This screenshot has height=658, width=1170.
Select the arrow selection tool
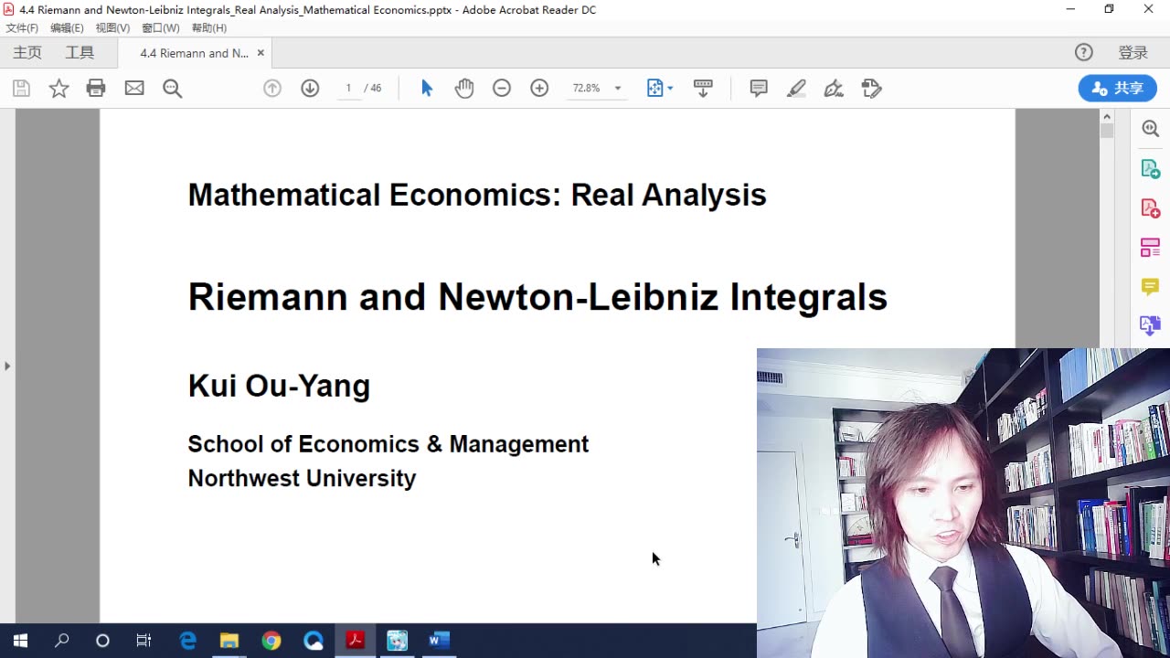(x=427, y=89)
